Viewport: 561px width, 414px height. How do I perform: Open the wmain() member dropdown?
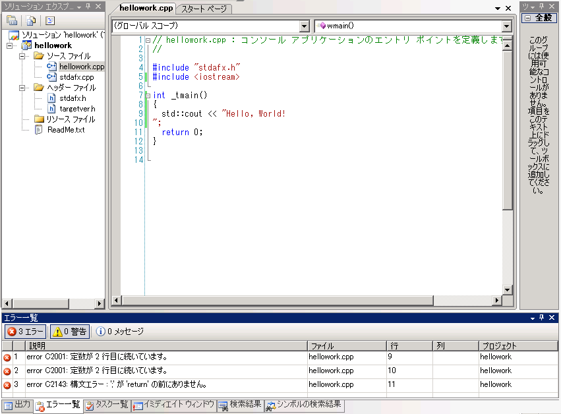[x=506, y=26]
